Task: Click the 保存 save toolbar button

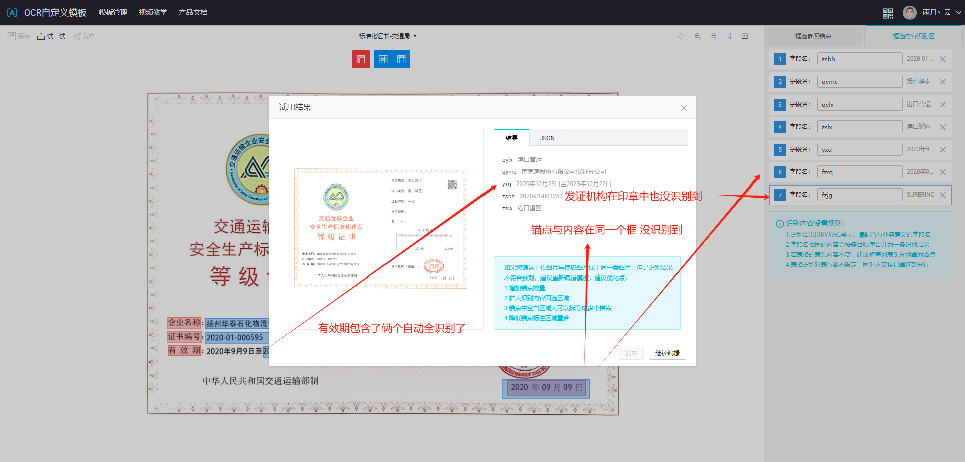Action: [19, 36]
